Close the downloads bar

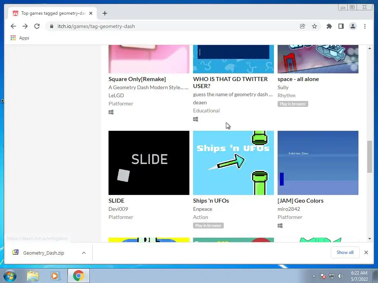point(366,252)
